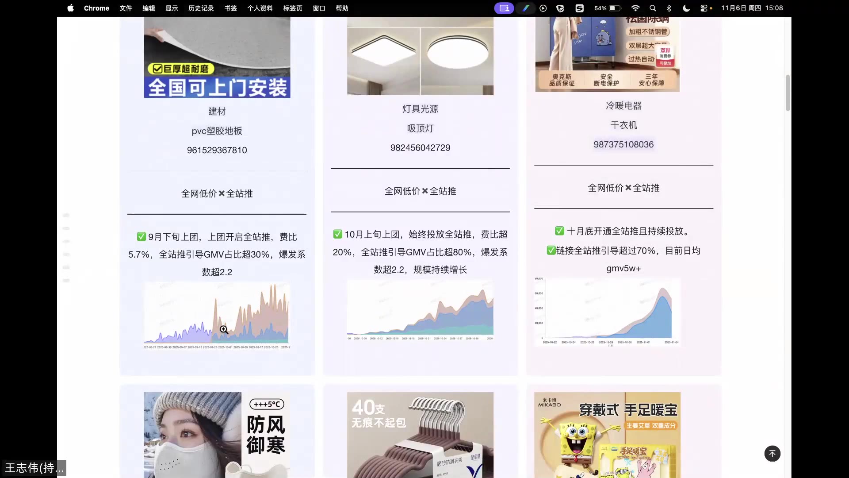Click the Bluetooth icon in menu bar
Image resolution: width=849 pixels, height=478 pixels.
click(669, 8)
